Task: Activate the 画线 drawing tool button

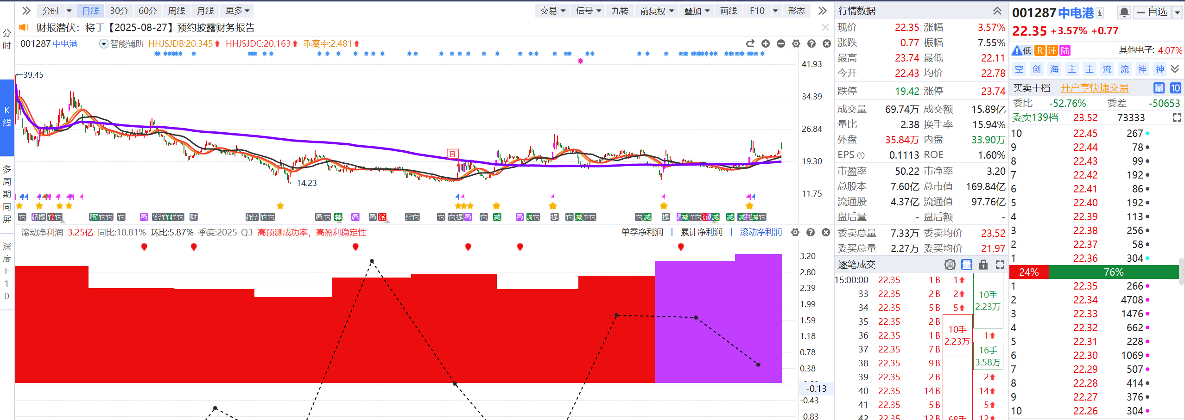Action: coord(729,11)
